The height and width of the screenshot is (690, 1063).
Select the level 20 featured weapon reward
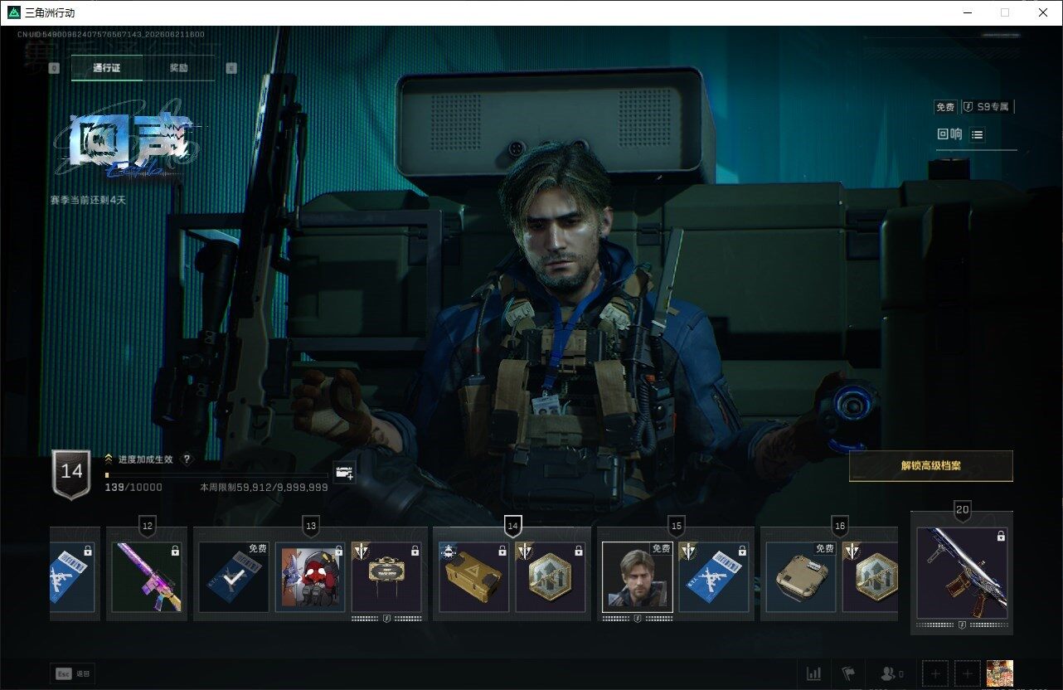(962, 573)
